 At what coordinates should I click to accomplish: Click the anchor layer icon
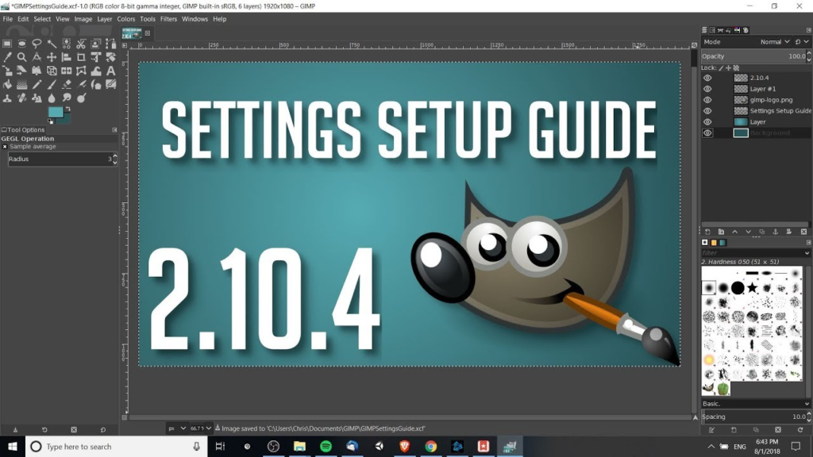(x=776, y=232)
